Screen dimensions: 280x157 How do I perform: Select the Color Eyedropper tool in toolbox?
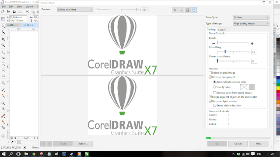click(x=3, y=116)
